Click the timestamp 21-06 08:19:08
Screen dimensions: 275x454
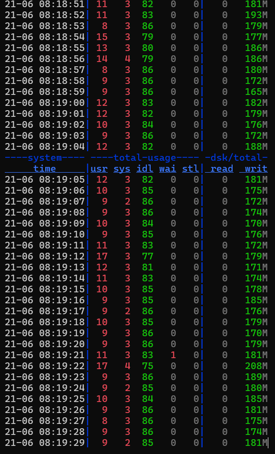pyautogui.click(x=45, y=213)
